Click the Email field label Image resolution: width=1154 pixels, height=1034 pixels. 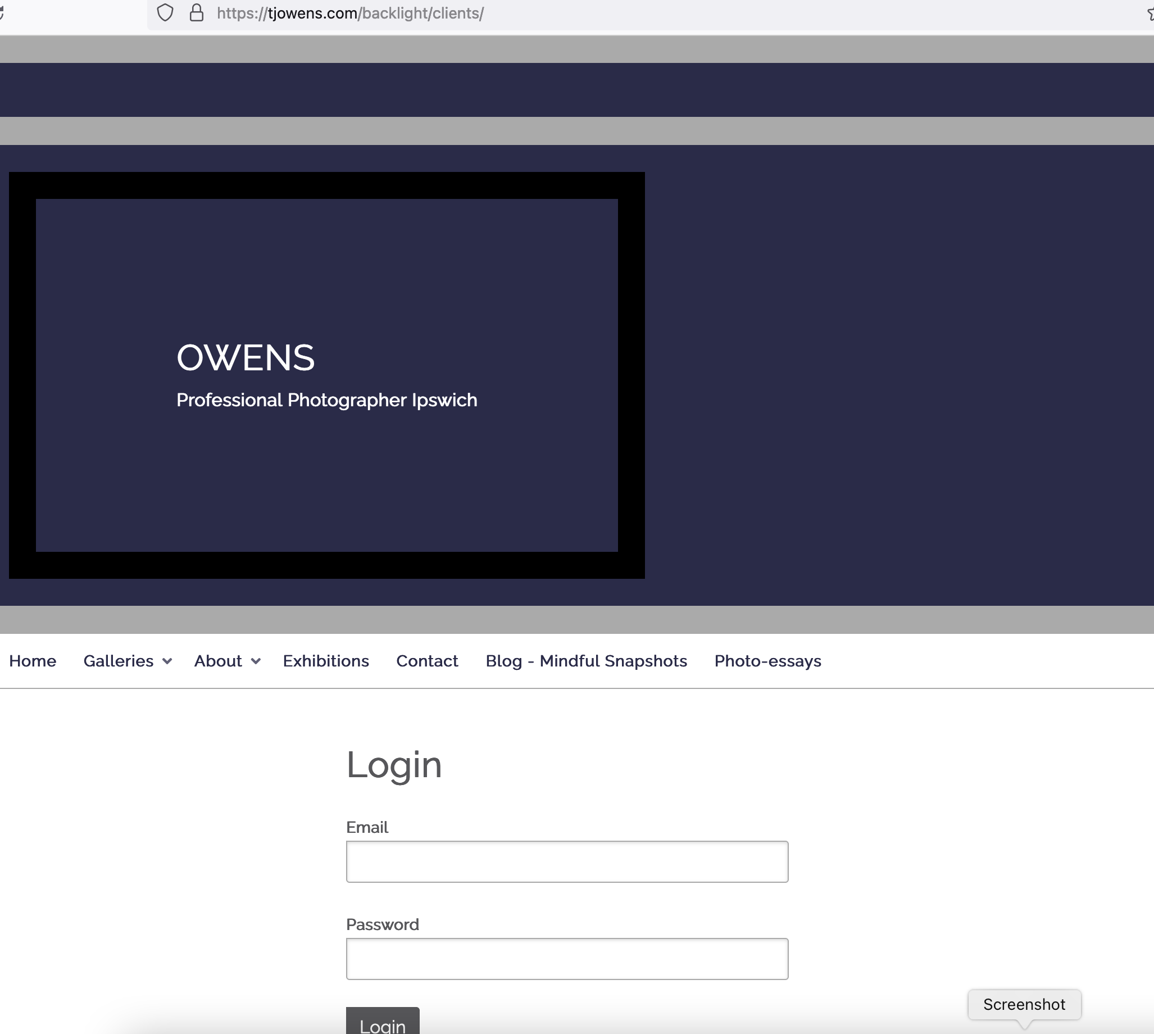click(x=367, y=827)
